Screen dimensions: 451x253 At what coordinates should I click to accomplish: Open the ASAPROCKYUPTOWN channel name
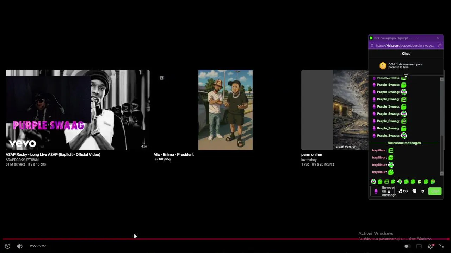(22, 160)
